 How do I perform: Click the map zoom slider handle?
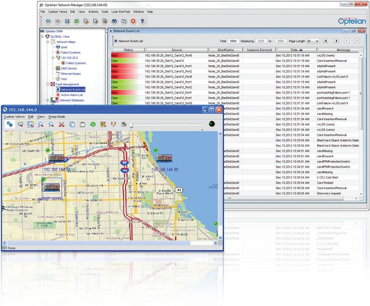click(x=131, y=125)
